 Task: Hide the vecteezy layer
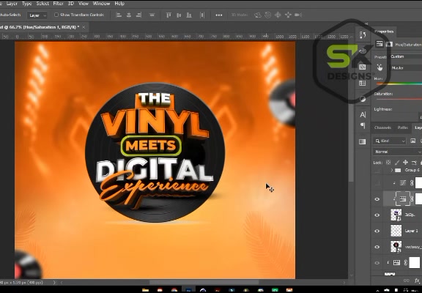pyautogui.click(x=377, y=247)
